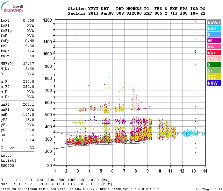Viewport: 223px width, 191px height.
Task: Click the M(D) value 3.68
Action: [x=30, y=69]
